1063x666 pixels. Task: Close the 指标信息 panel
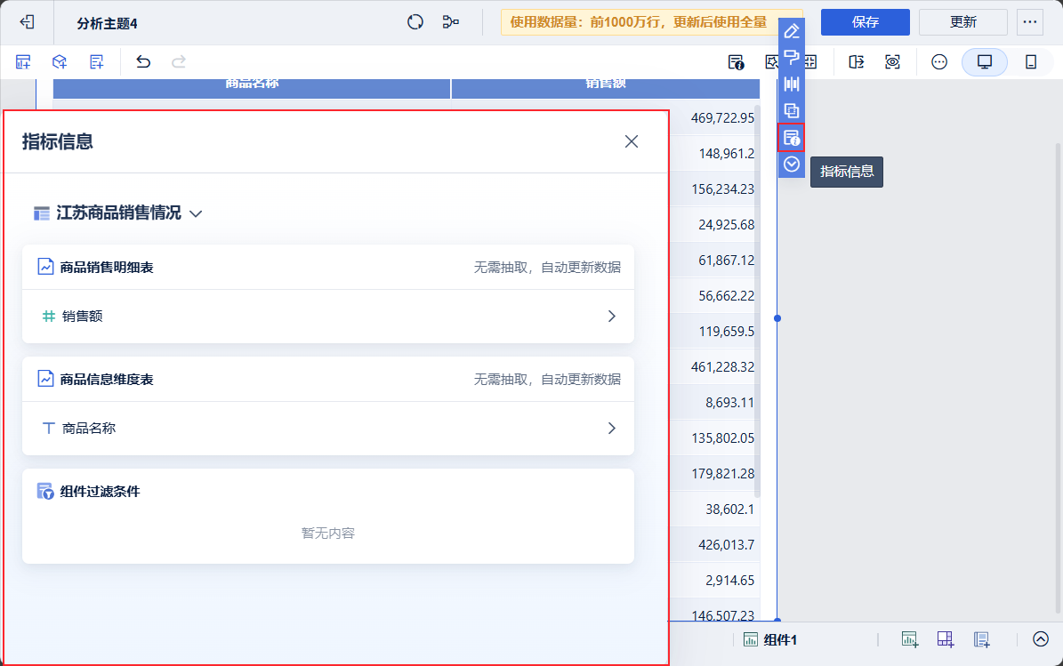pyautogui.click(x=632, y=141)
